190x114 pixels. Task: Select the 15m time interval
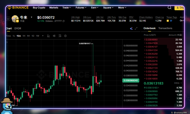19,36
